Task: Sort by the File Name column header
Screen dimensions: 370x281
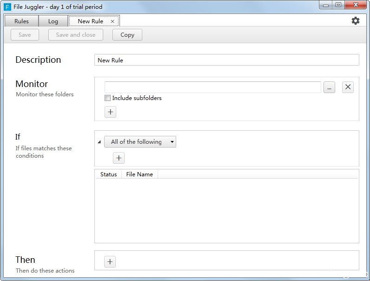Action: coord(139,174)
